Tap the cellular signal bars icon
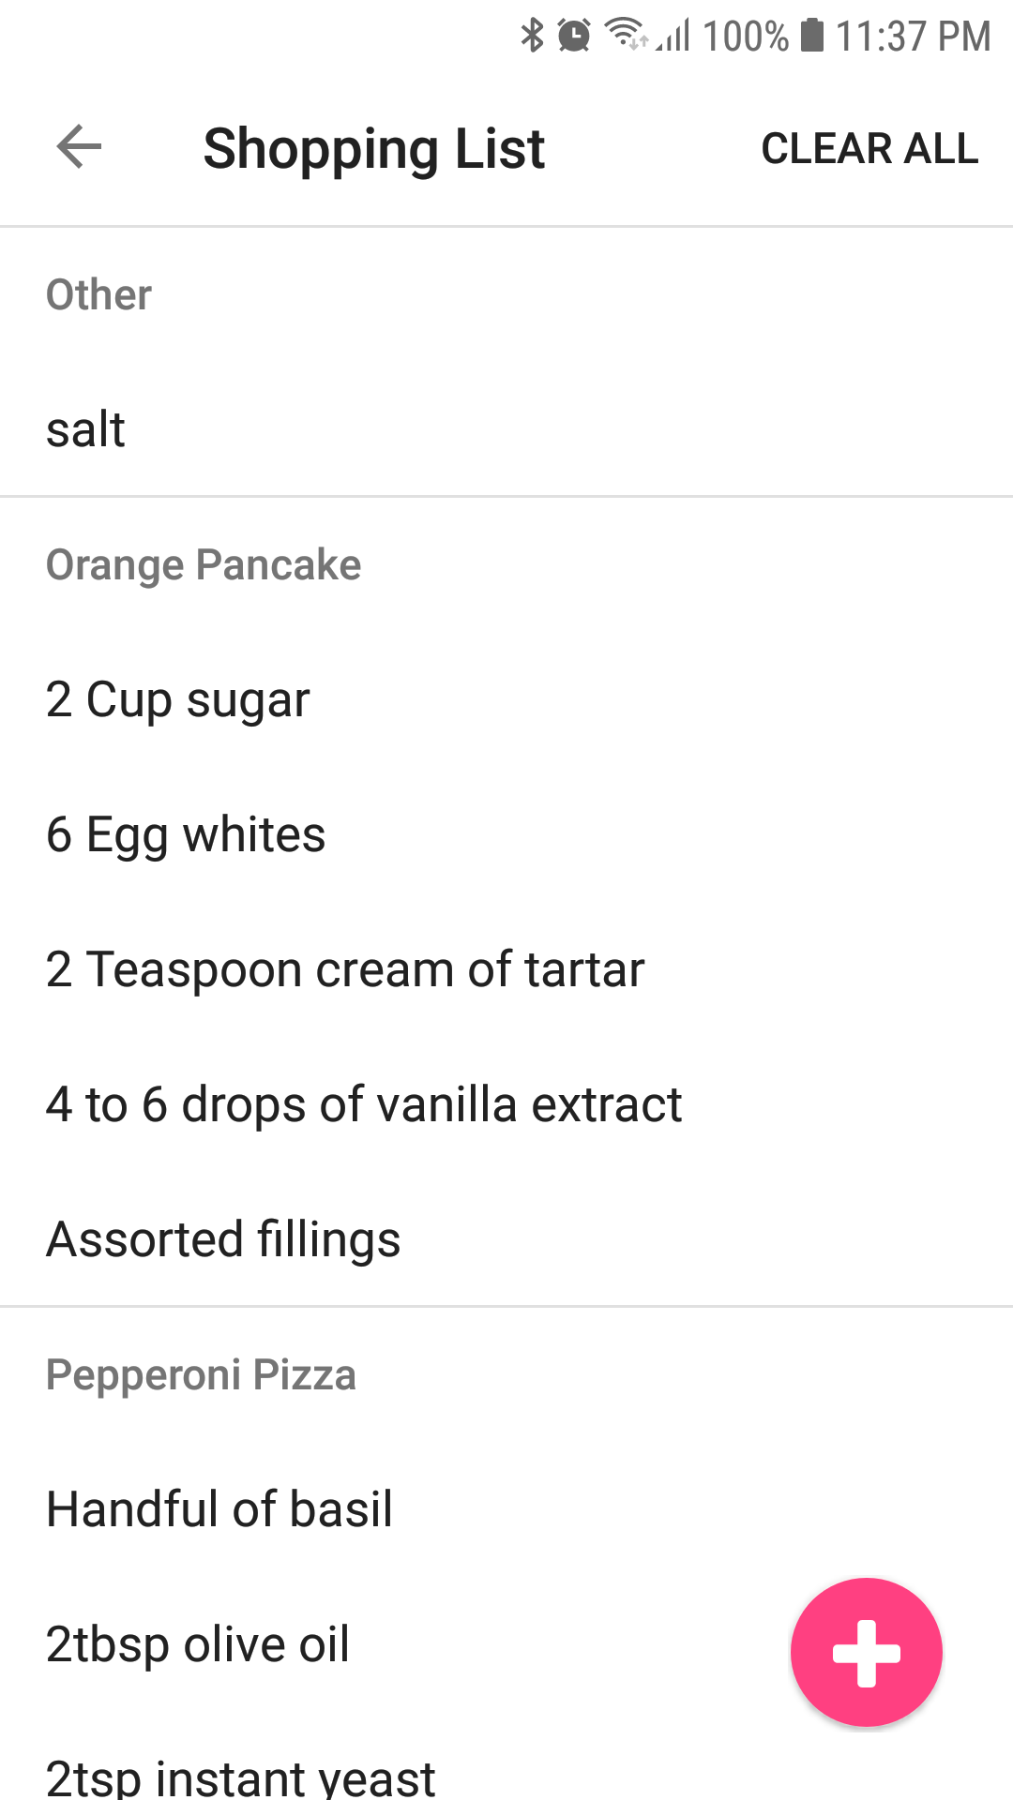Viewport: 1013px width, 1800px height. pos(675,37)
